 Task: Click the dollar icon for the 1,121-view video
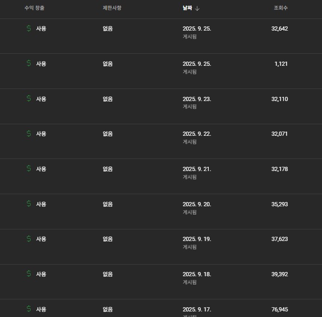coord(29,63)
